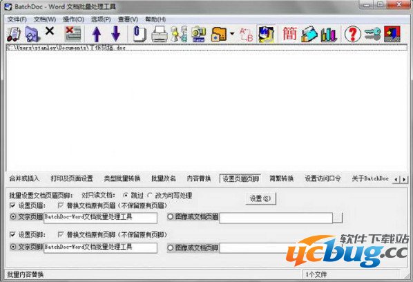Select the 图像或文档页眉 radio button
Viewport: 413px width, 282px height.
(x=170, y=216)
